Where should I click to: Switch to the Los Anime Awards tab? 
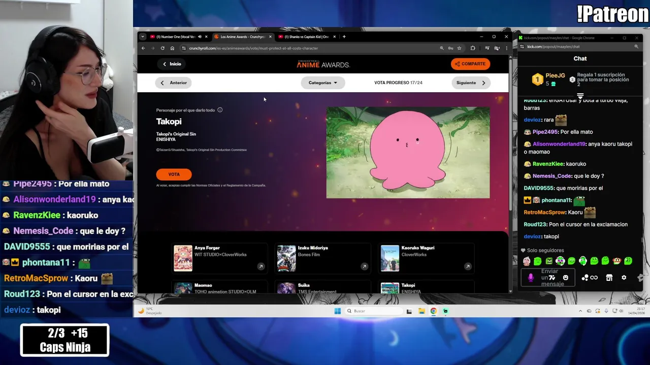[x=242, y=36]
